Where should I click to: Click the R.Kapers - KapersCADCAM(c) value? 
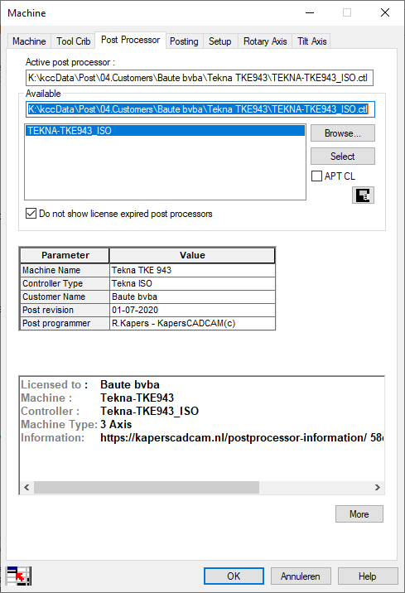[x=192, y=323]
